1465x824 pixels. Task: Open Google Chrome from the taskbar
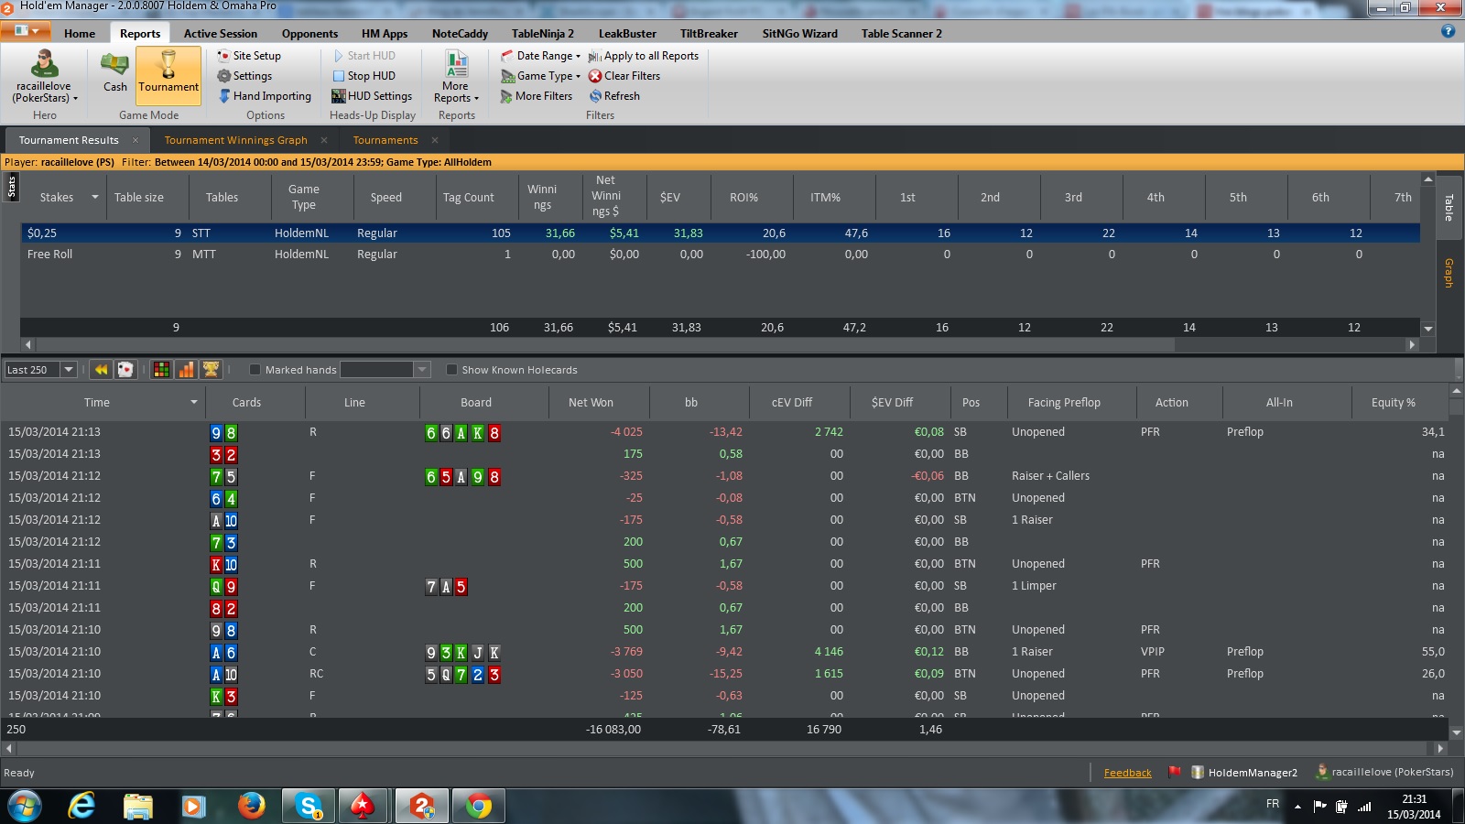478,806
